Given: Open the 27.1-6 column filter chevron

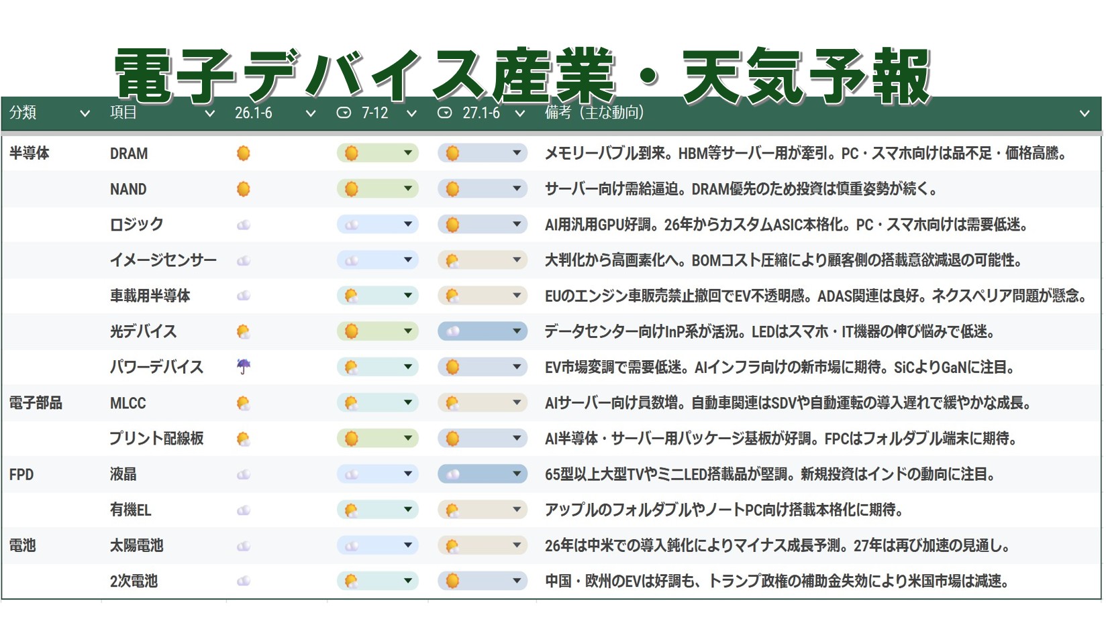Looking at the screenshot, I should [520, 113].
